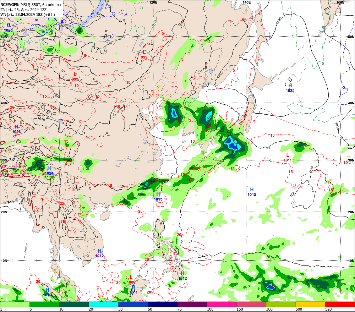Click the 50N label on the right edge

351,37
